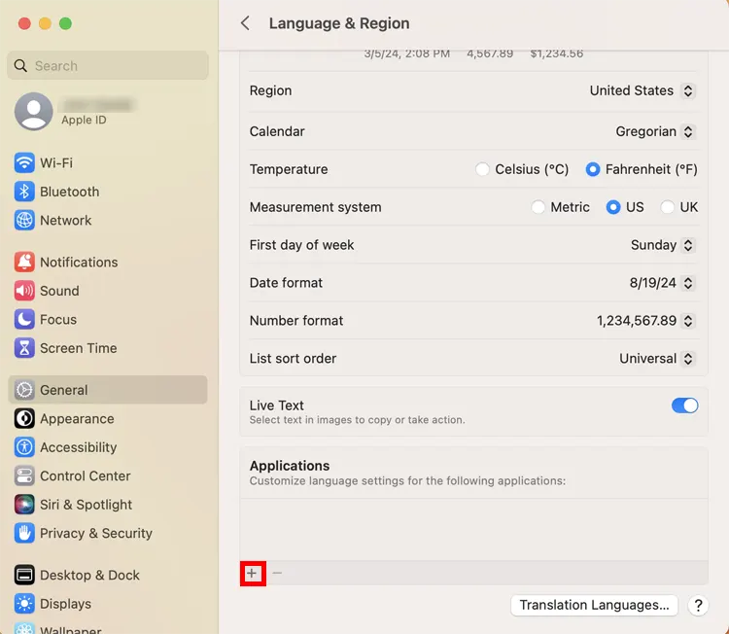Image resolution: width=729 pixels, height=634 pixels.
Task: Open the help question mark button
Action: coord(698,605)
